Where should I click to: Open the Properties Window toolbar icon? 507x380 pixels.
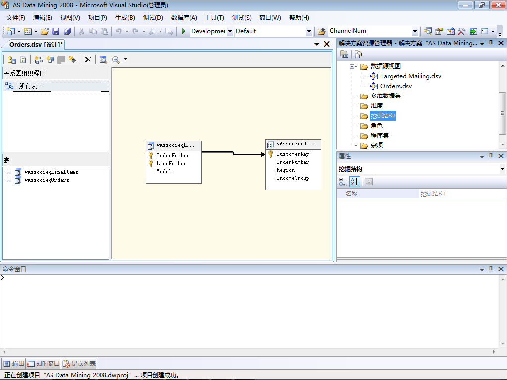[x=439, y=31]
